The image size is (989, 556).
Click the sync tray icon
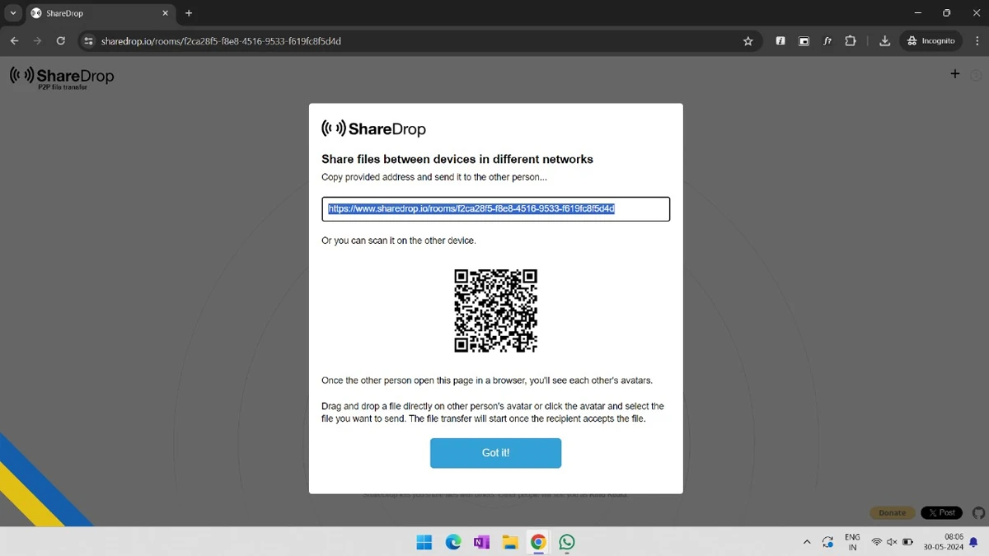(827, 542)
